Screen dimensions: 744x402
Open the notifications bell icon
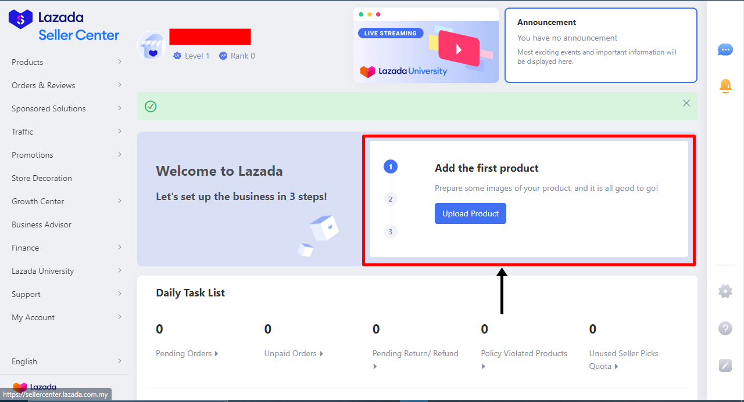725,86
